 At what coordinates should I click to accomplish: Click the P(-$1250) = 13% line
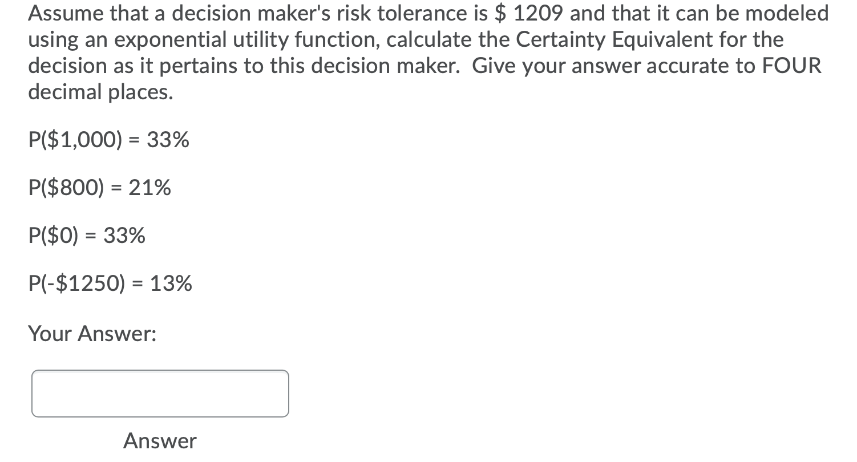pos(110,283)
